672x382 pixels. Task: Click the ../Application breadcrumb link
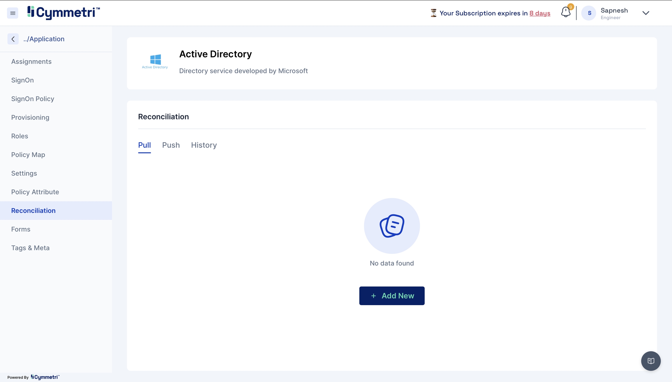click(x=44, y=39)
